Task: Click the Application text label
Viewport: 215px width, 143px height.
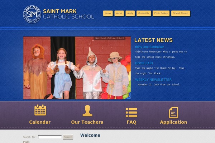Action: (173, 122)
